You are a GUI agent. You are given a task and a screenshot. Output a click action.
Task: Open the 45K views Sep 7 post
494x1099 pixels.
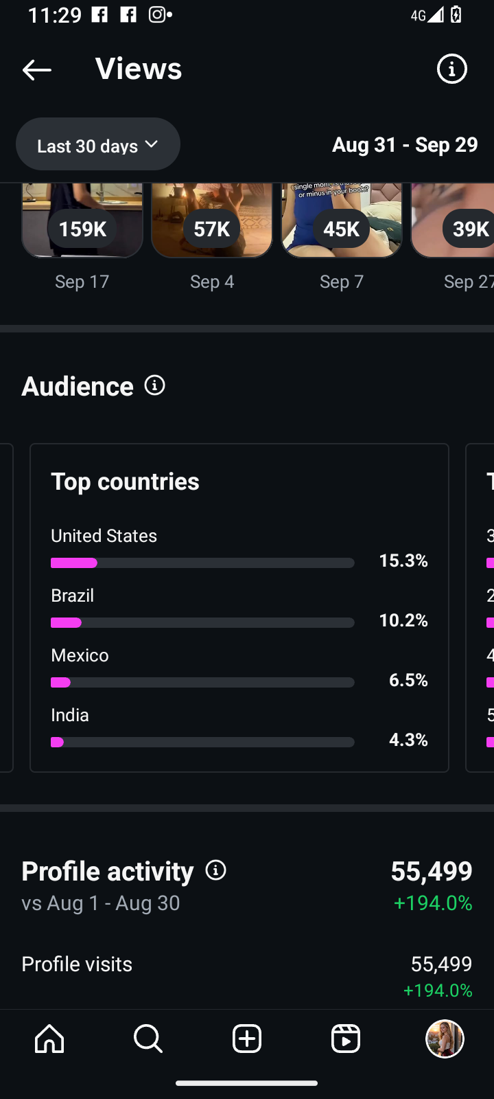[x=342, y=221]
